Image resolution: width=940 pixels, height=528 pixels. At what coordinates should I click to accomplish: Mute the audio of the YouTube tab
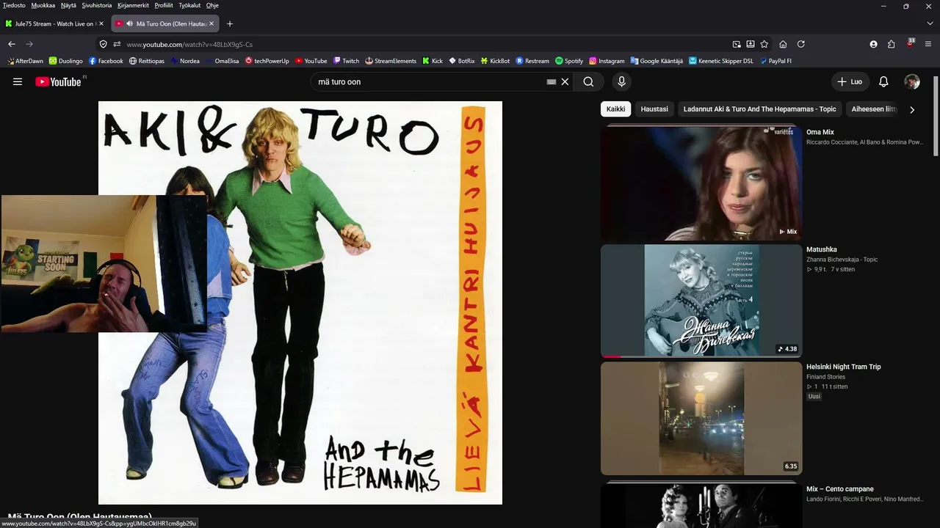(x=129, y=23)
